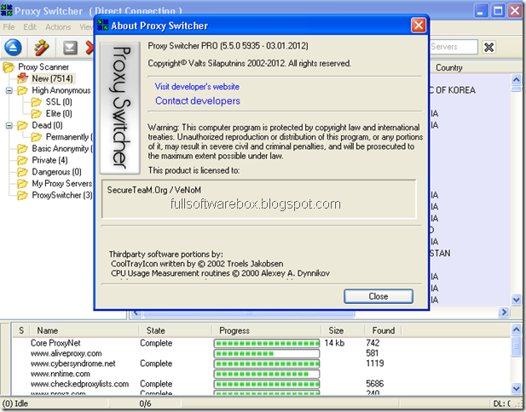Screen dimensions: 526x412
Task: Click the Basic Anonymity folder icon
Action: coord(22,149)
